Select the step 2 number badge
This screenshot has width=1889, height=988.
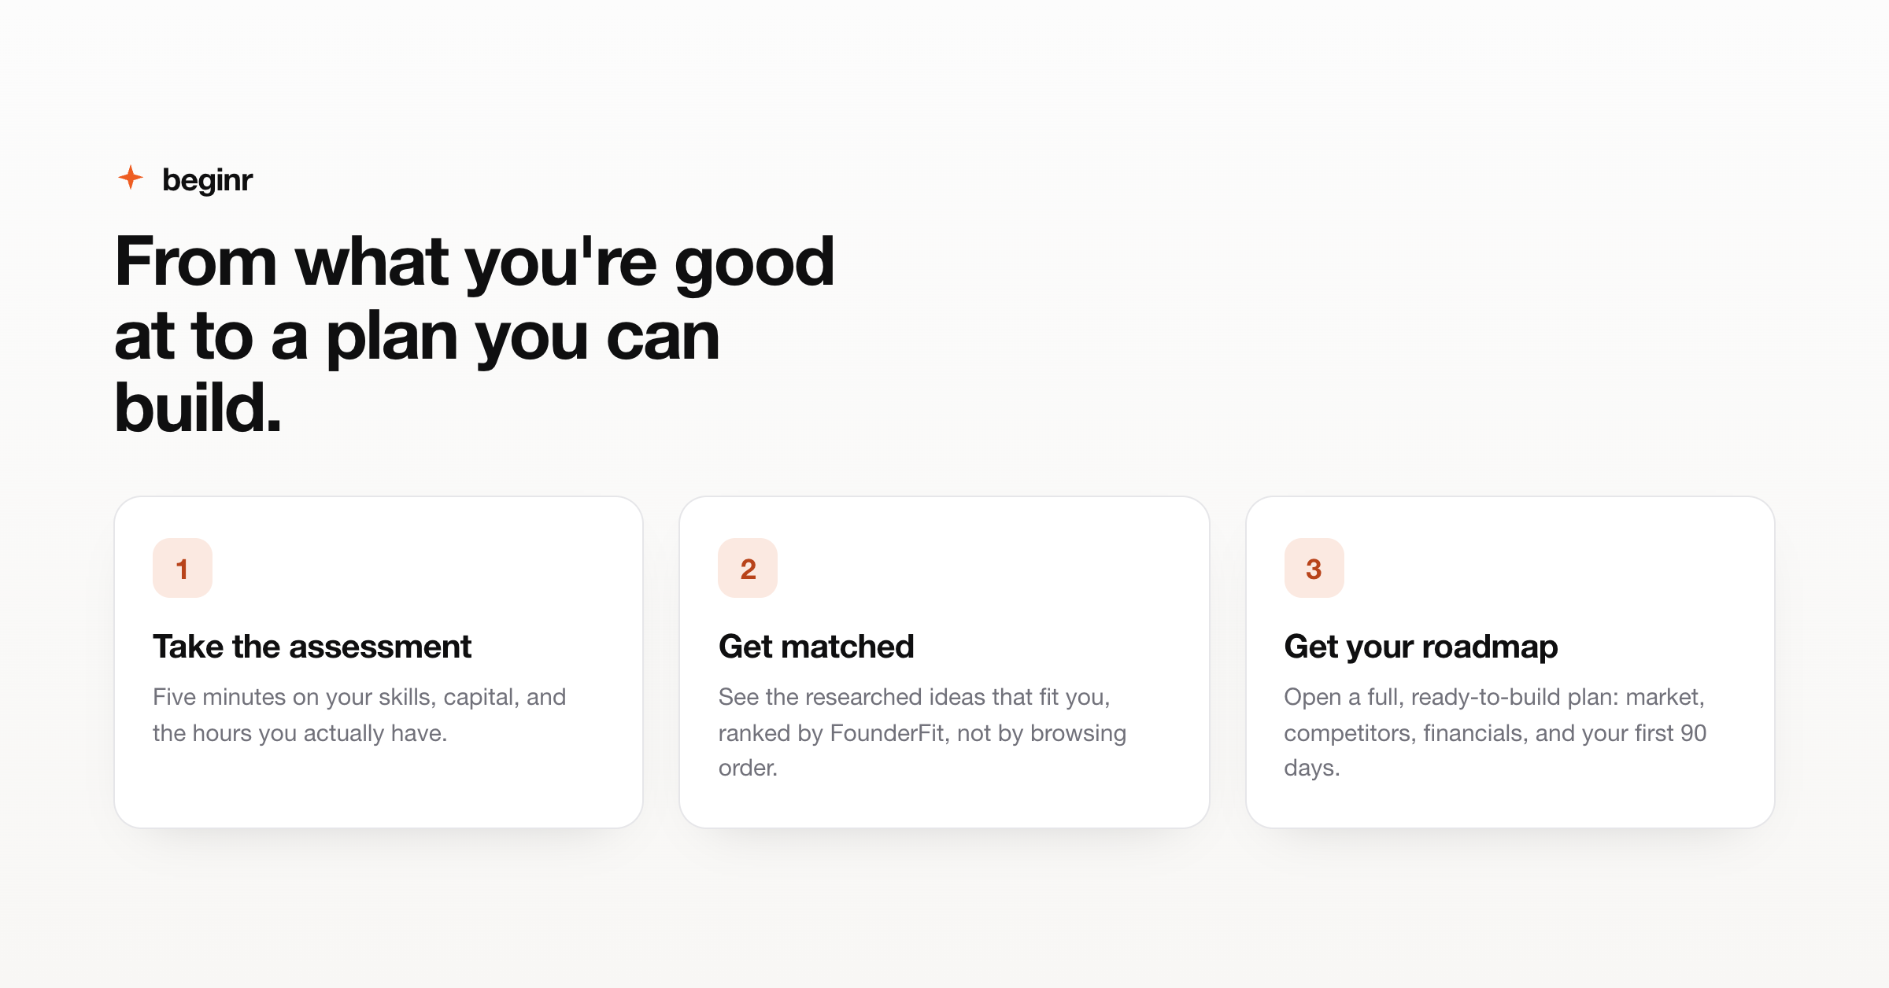coord(748,568)
